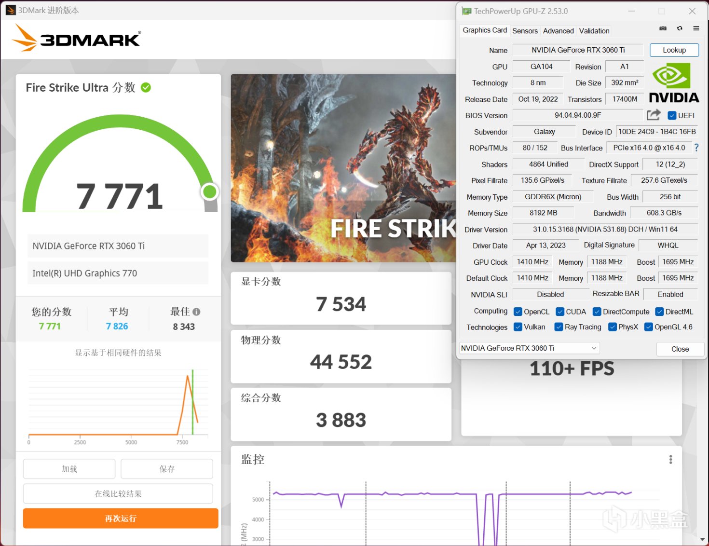
Task: Click the Driver Version field
Action: coord(605,230)
